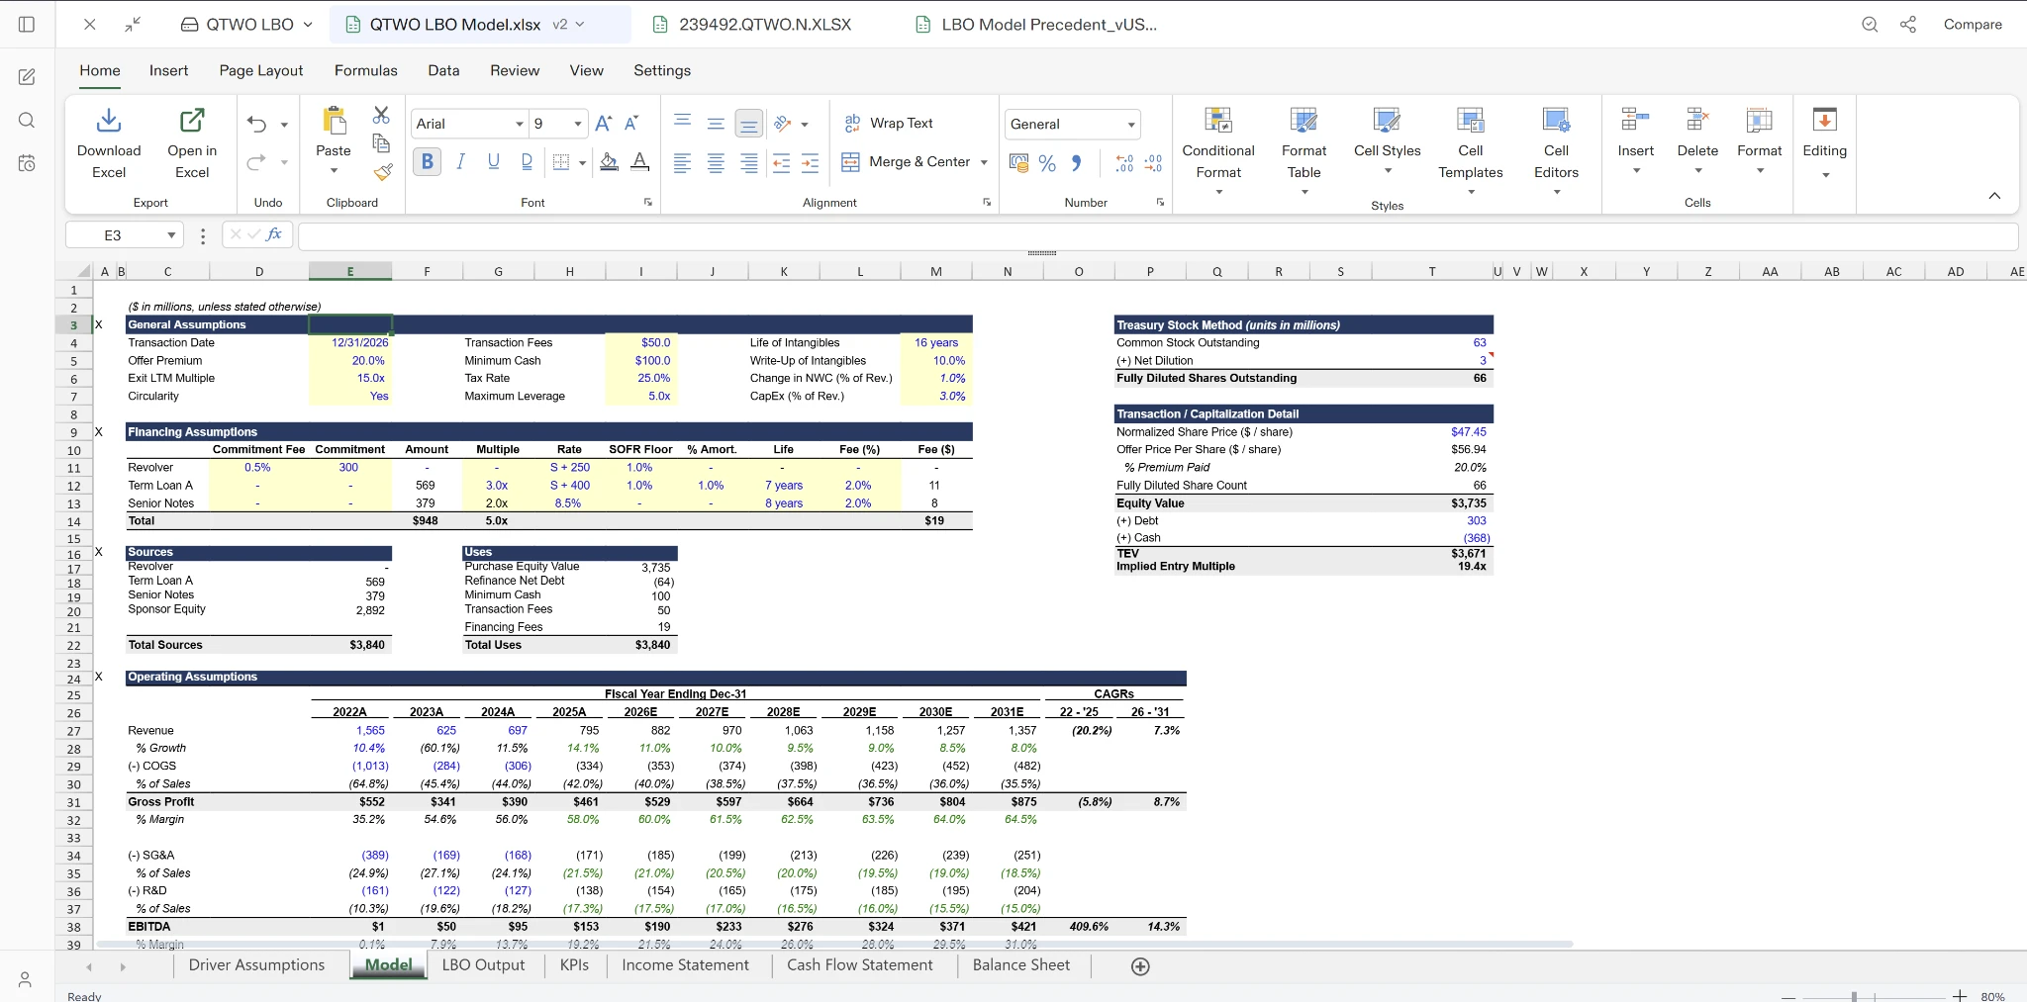
Task: Click the Compare button
Action: coord(1973,24)
